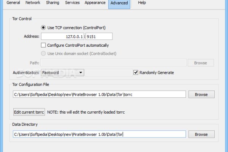Viewport: 228px width, 152px height.
Task: Click the Data Directory path field
Action: pos(99,134)
